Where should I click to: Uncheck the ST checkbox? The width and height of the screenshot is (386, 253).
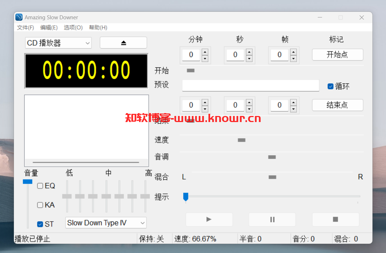click(40, 224)
